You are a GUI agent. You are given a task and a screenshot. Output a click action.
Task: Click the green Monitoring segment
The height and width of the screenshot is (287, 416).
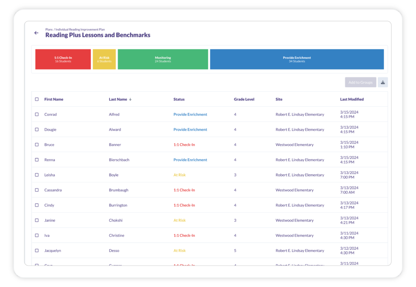163,59
